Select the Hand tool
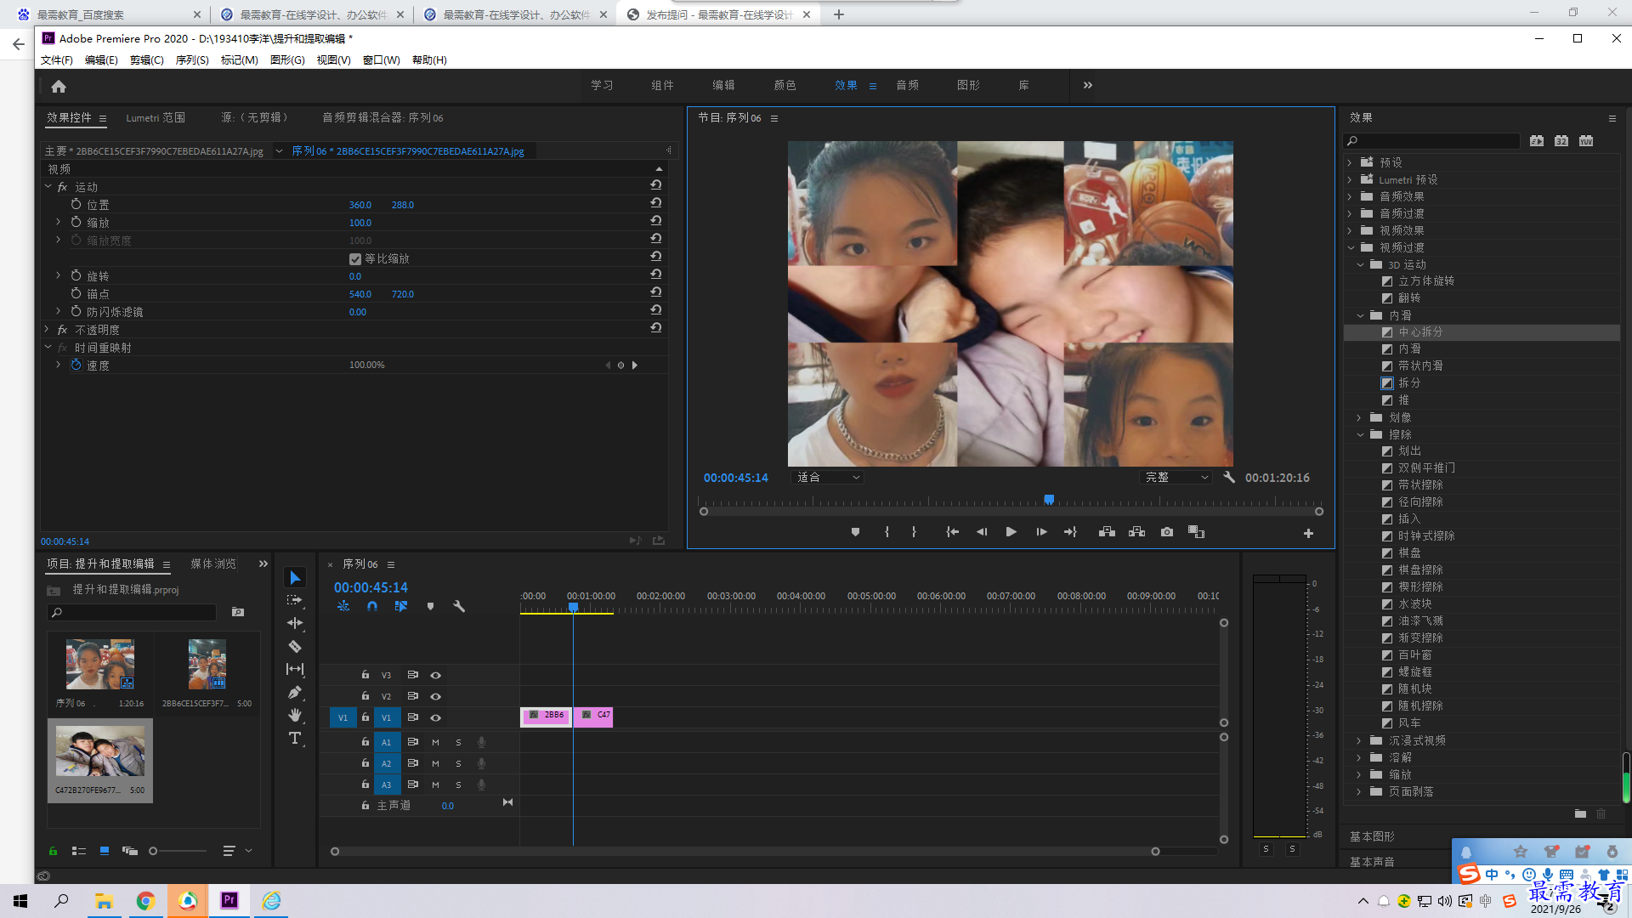This screenshot has height=918, width=1632. click(x=295, y=715)
